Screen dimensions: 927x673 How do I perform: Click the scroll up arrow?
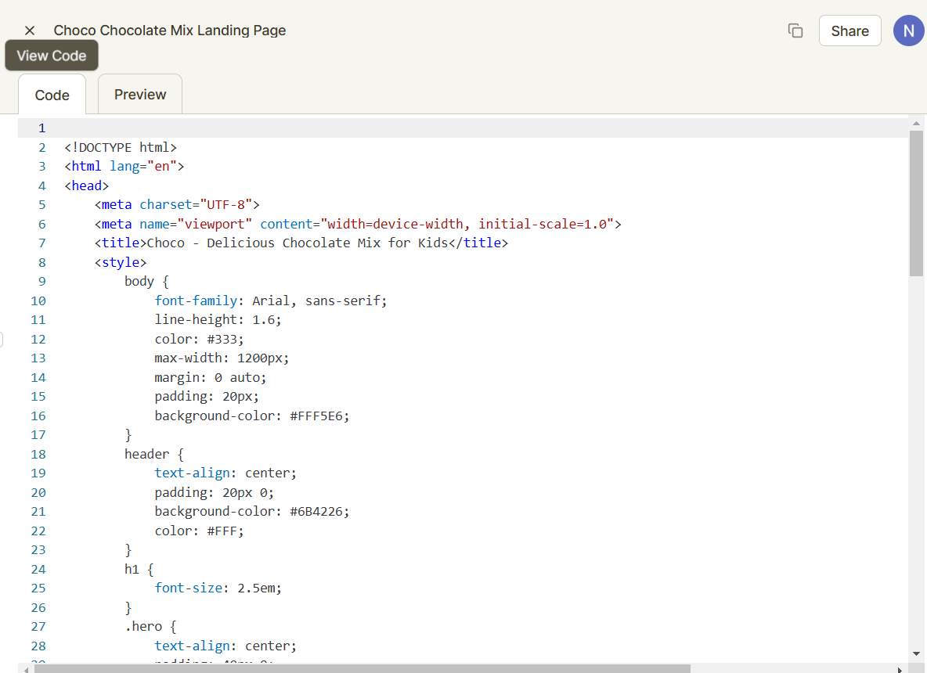pos(916,124)
